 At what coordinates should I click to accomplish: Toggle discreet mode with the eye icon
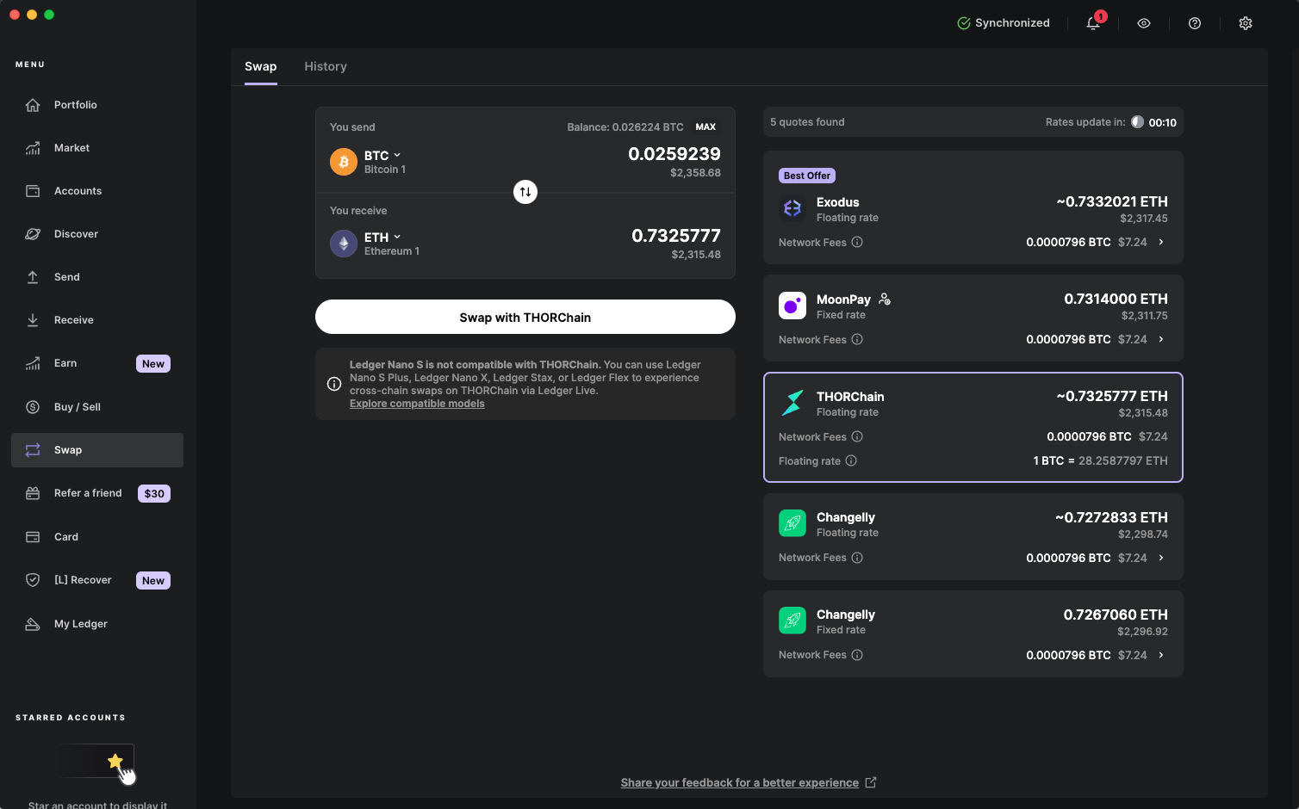tap(1143, 23)
